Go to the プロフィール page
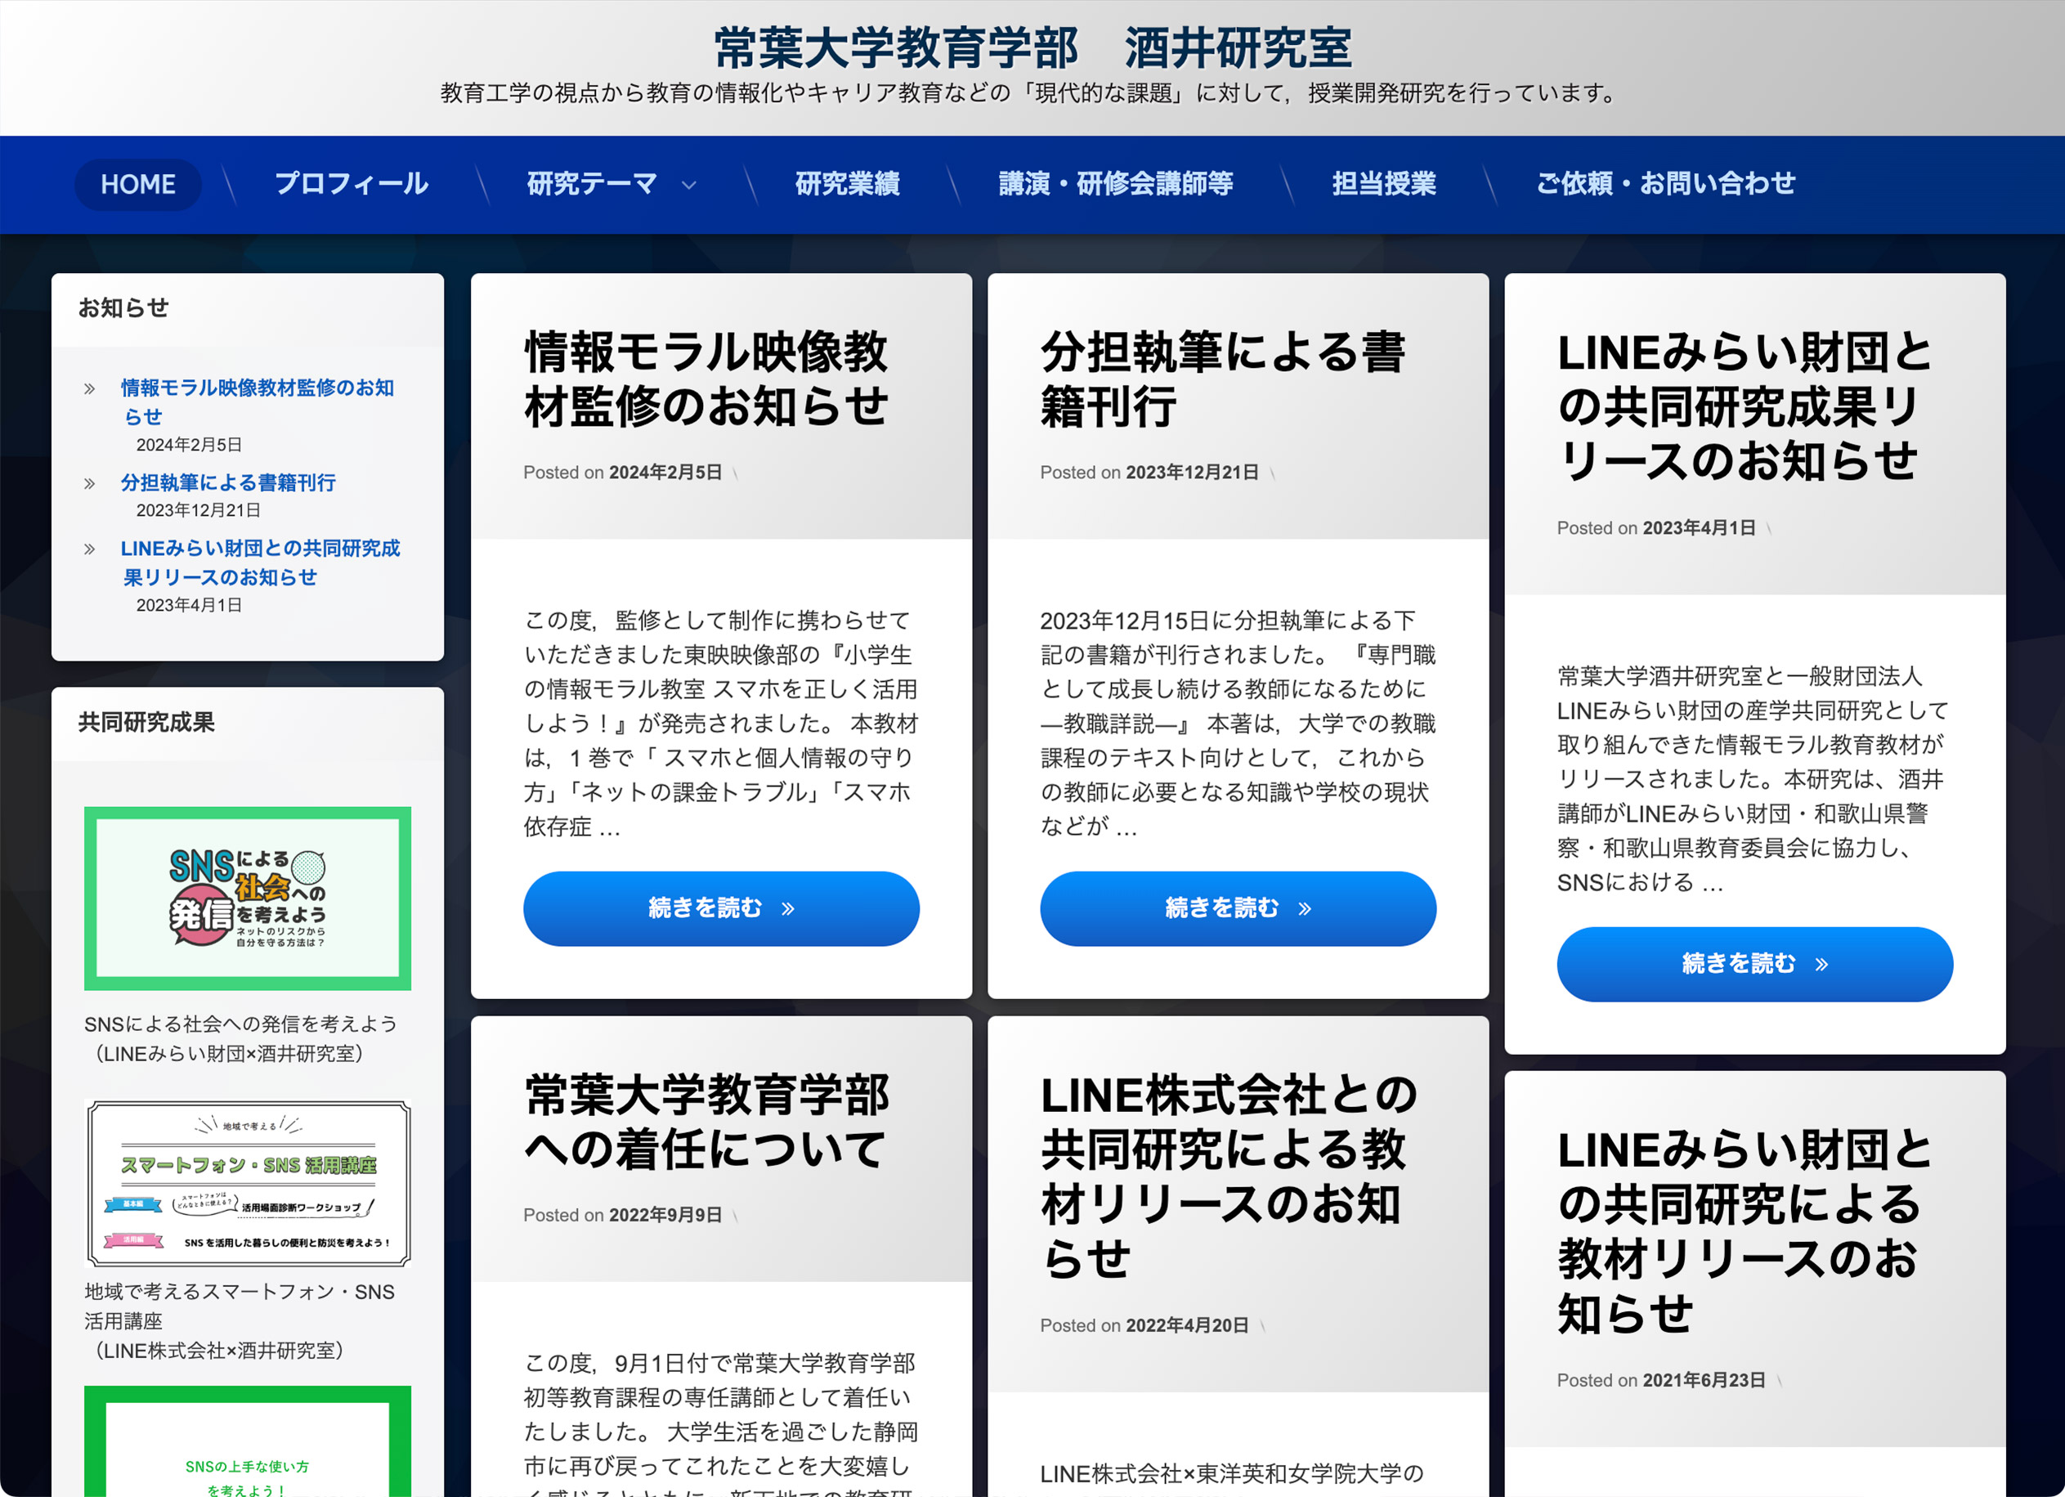2065x1497 pixels. (351, 185)
